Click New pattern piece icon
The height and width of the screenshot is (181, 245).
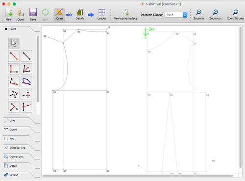[x=125, y=15]
